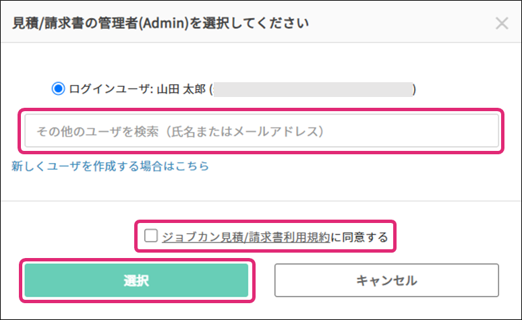Focus the name or email search box
This screenshot has height=320, width=522.
pos(262,131)
